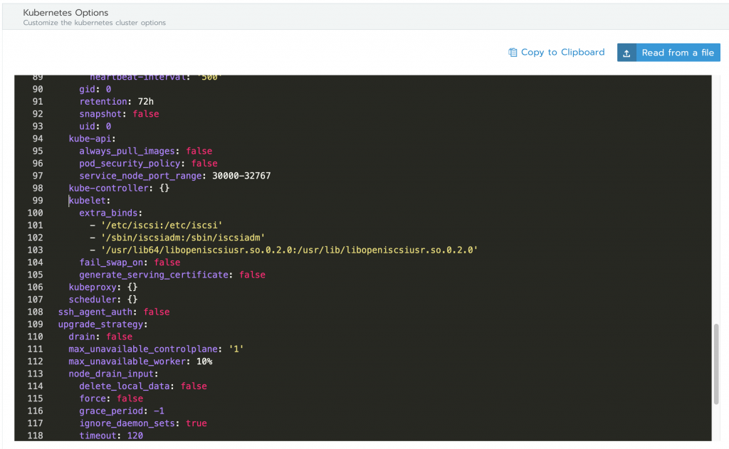This screenshot has height=449, width=729.
Task: Click line number 113 in the gutter
Action: (36, 374)
